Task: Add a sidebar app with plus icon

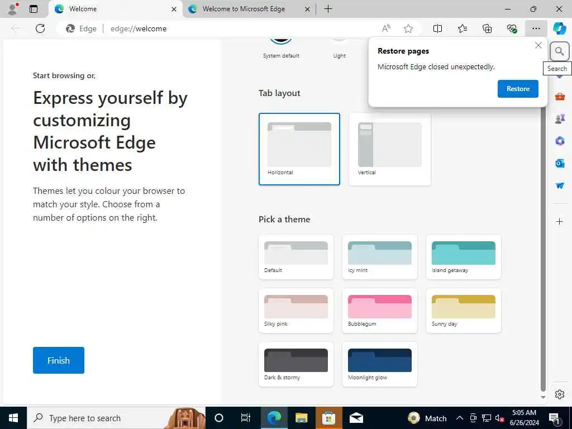Action: pyautogui.click(x=560, y=221)
